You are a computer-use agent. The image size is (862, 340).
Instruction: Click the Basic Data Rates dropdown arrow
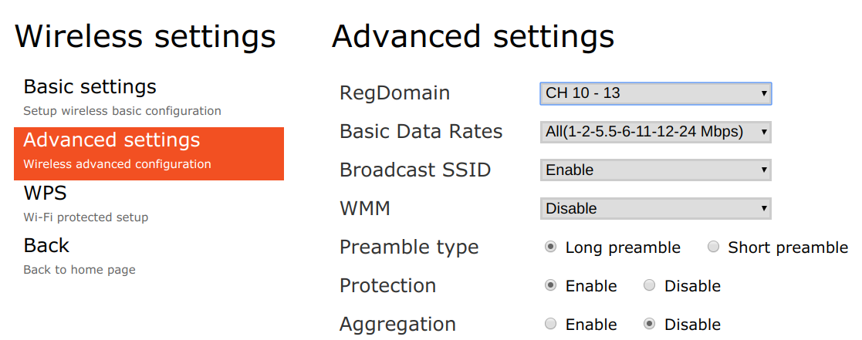763,133
